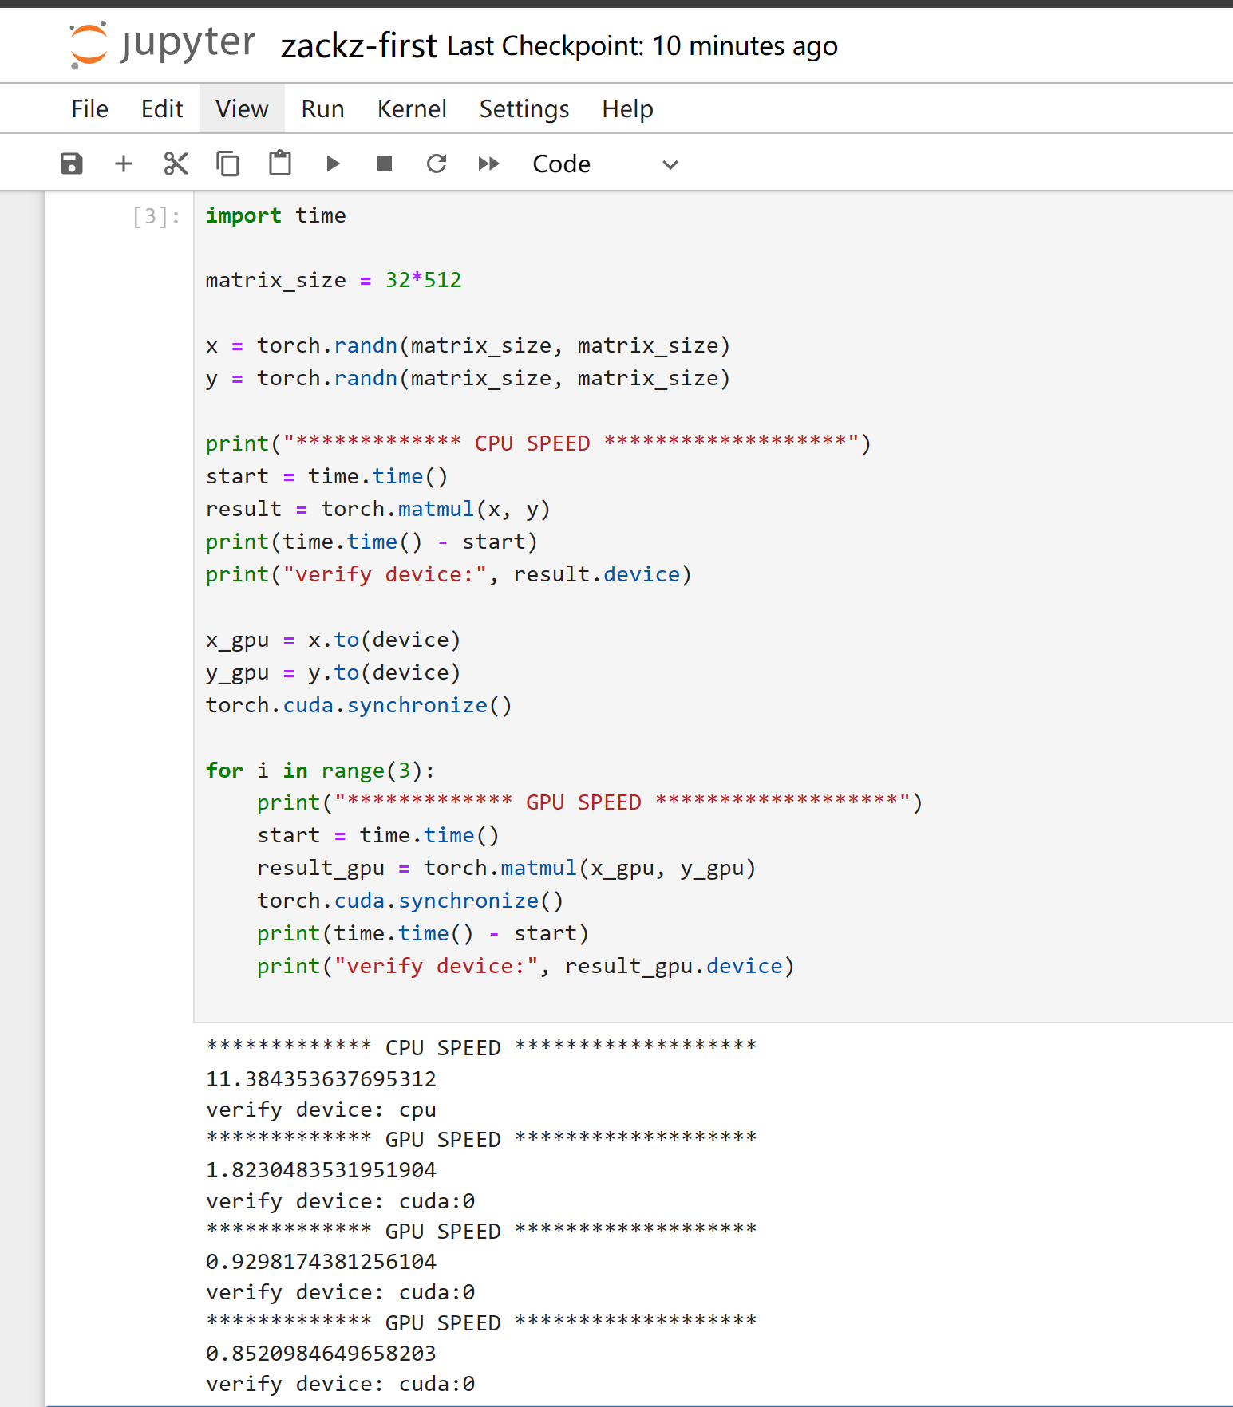This screenshot has height=1407, width=1233.
Task: Open the Run menu
Action: (x=322, y=108)
